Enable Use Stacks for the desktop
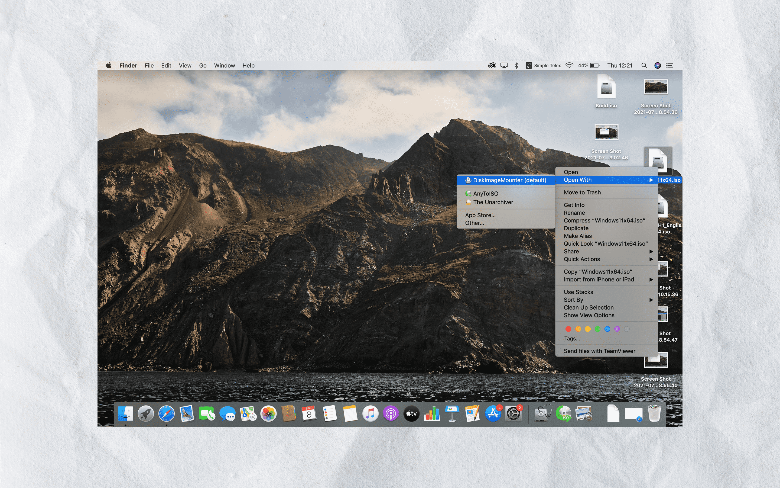 578,292
